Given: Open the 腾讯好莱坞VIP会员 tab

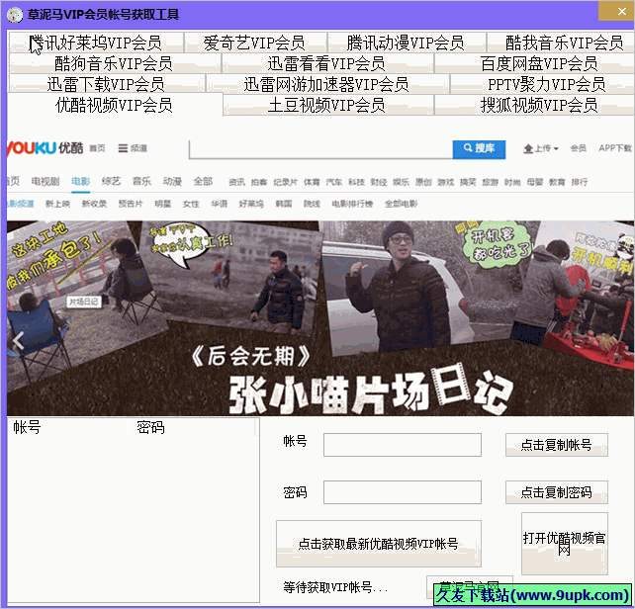Looking at the screenshot, I should tap(96, 43).
